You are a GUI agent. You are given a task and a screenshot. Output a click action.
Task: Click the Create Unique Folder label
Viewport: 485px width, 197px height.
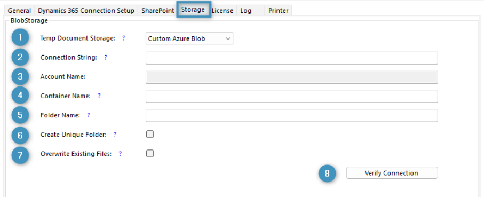pyautogui.click(x=74, y=134)
